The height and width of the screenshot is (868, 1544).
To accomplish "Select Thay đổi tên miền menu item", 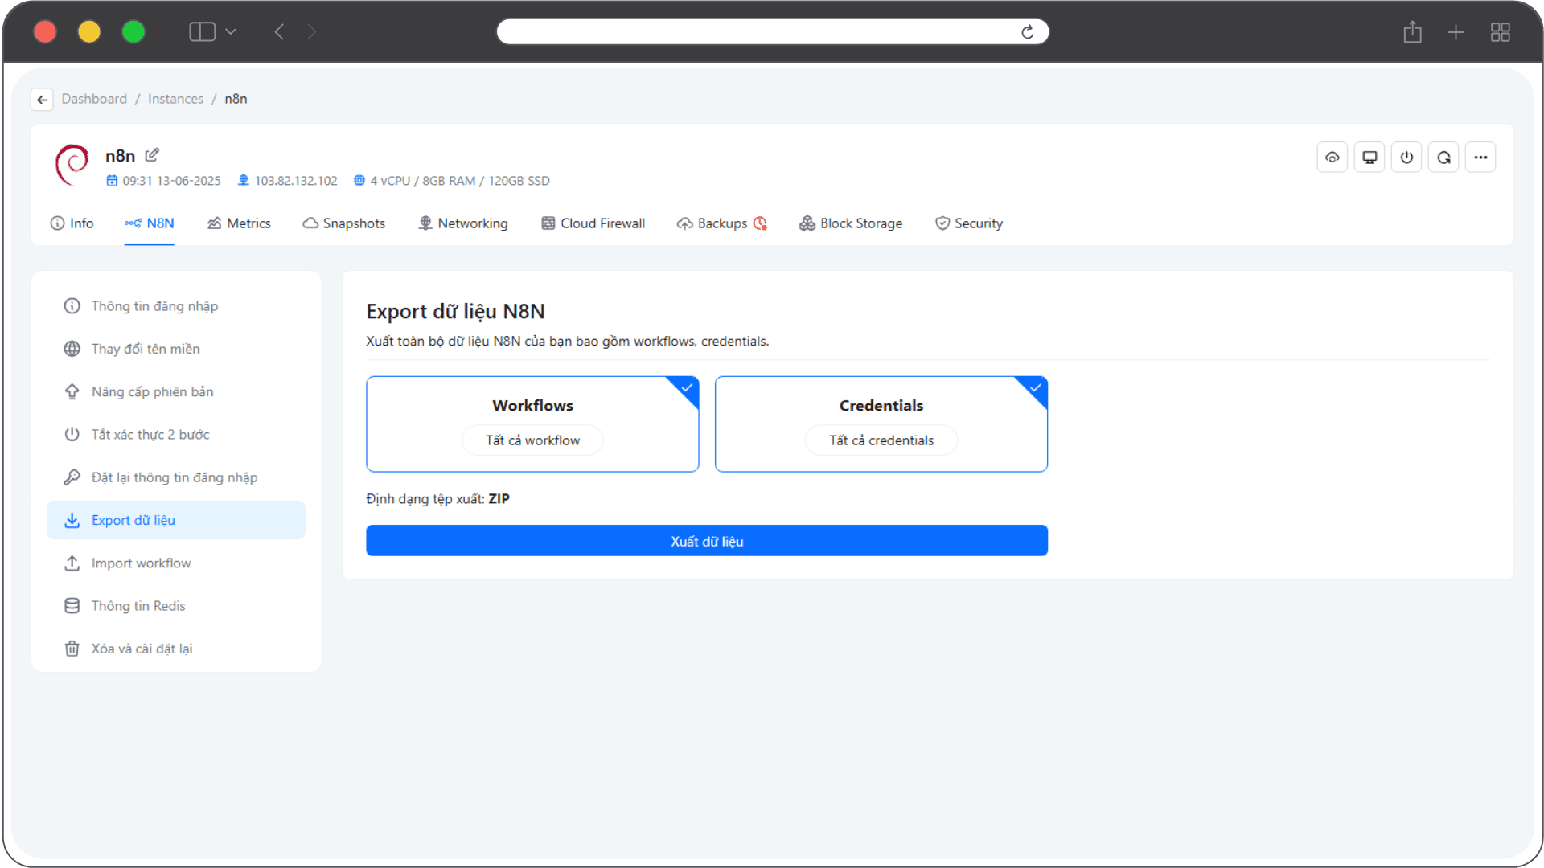I will [x=176, y=349].
